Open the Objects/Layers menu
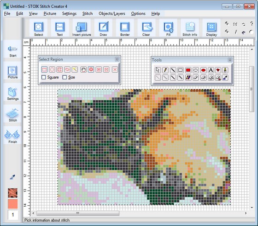 [112, 14]
